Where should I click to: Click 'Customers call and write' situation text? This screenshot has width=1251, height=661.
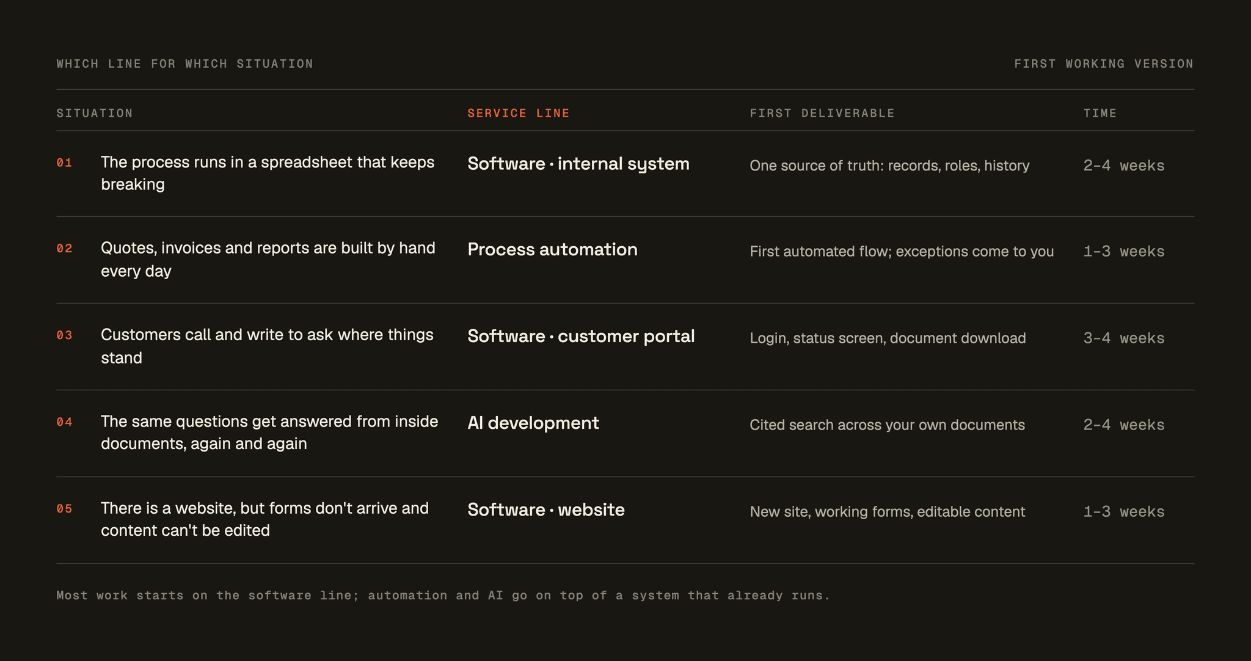pos(267,346)
